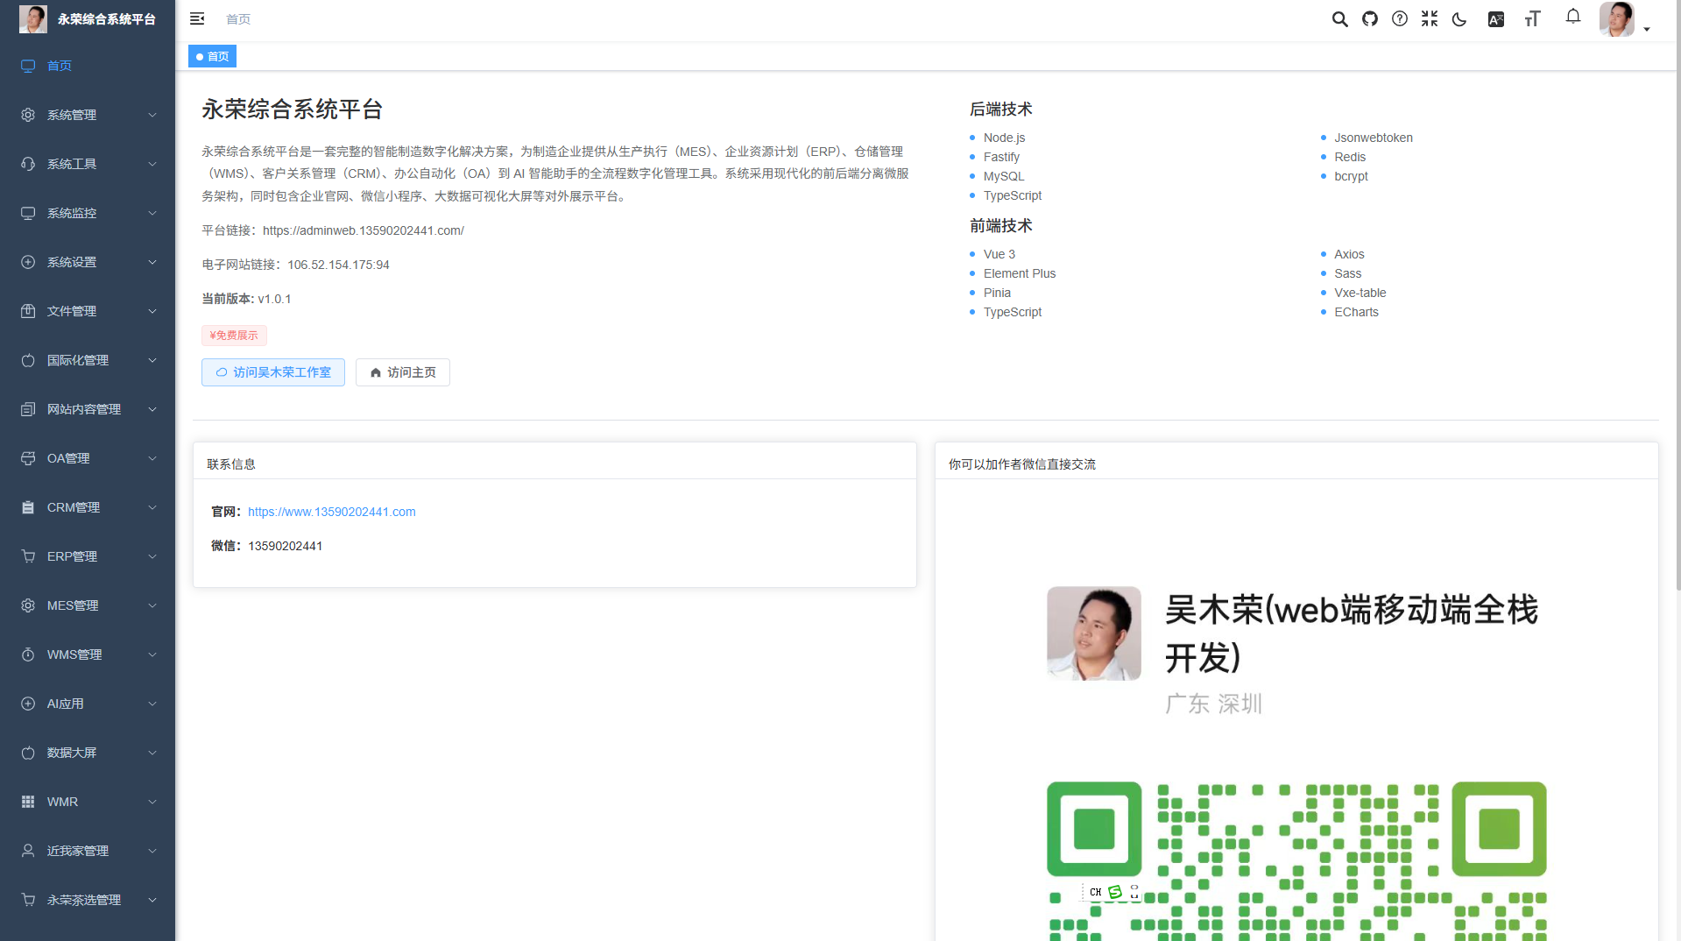This screenshot has height=941, width=1681.
Task: Open the WMR menu item
Action: coord(88,802)
